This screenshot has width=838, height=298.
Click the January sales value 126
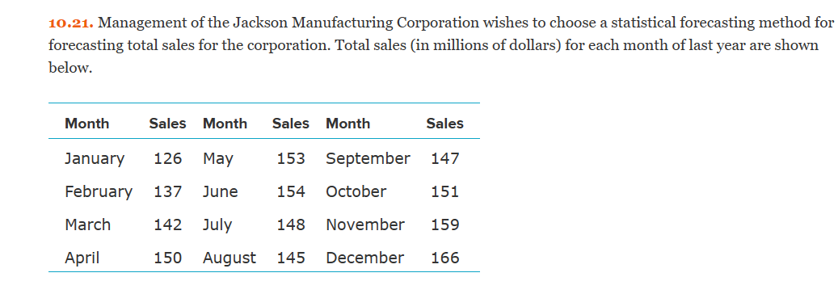[x=168, y=158]
